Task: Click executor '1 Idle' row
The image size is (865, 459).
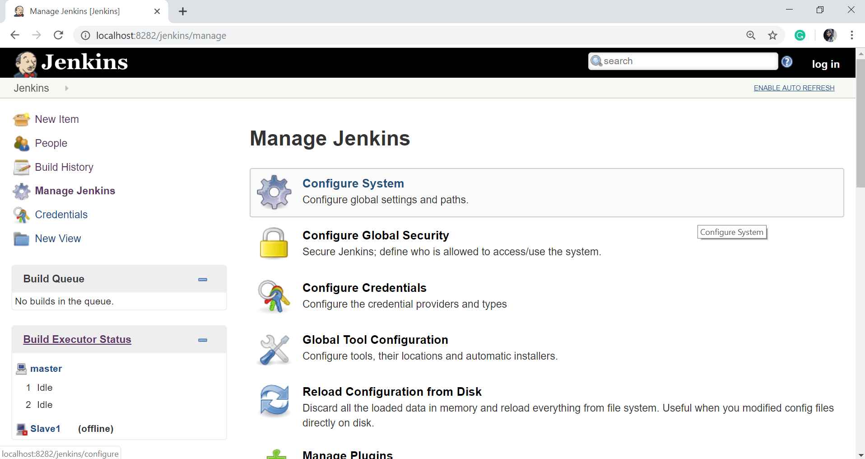Action: click(39, 388)
